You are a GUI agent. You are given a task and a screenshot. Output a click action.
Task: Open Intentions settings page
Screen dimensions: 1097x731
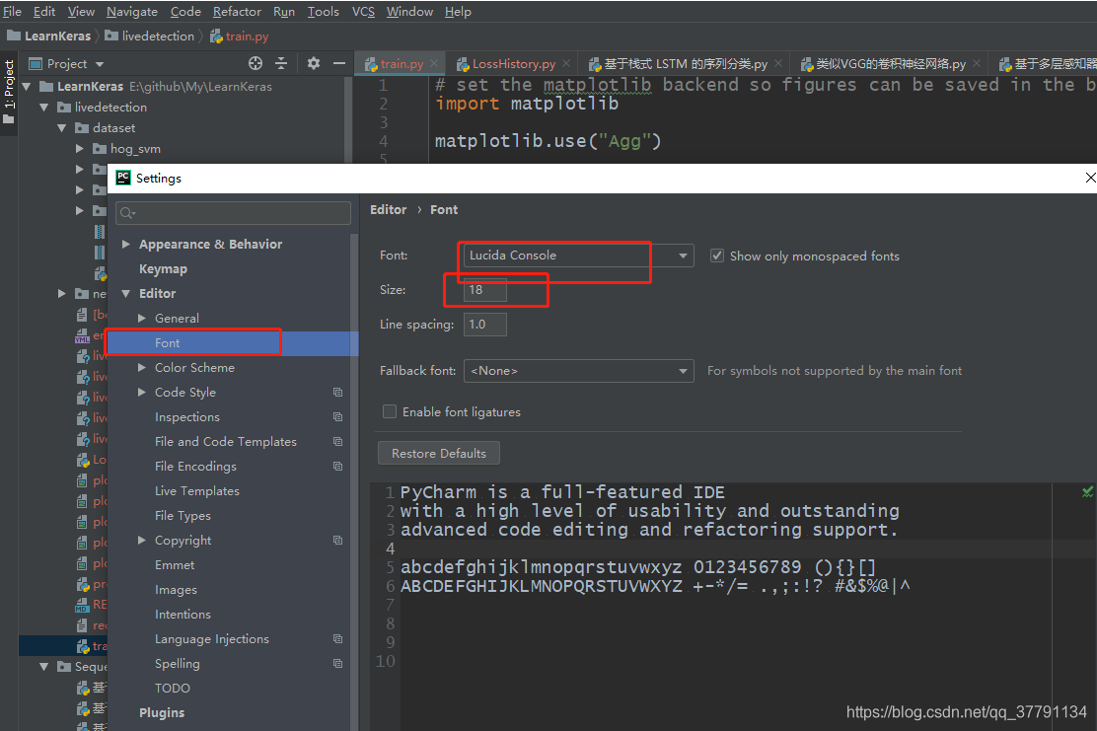(x=183, y=615)
